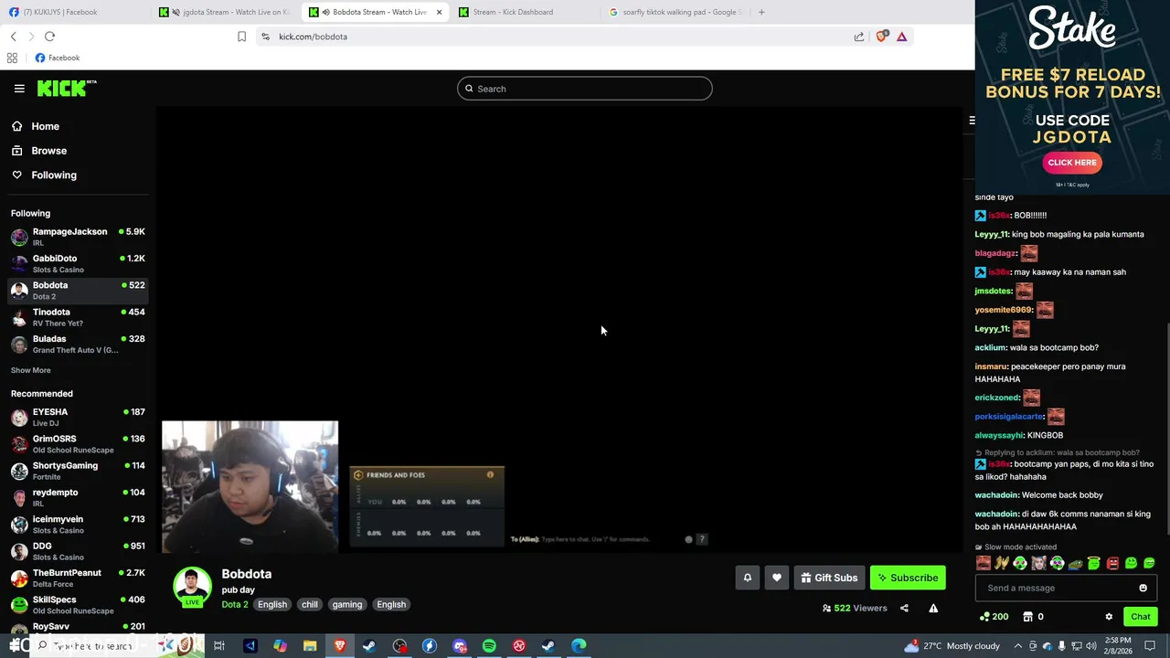The height and width of the screenshot is (658, 1170).
Task: Click the green Subscribe button
Action: (908, 578)
